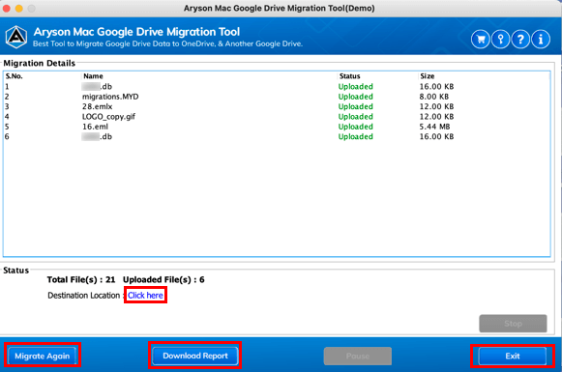
Task: Open the help question mark icon
Action: (x=520, y=39)
